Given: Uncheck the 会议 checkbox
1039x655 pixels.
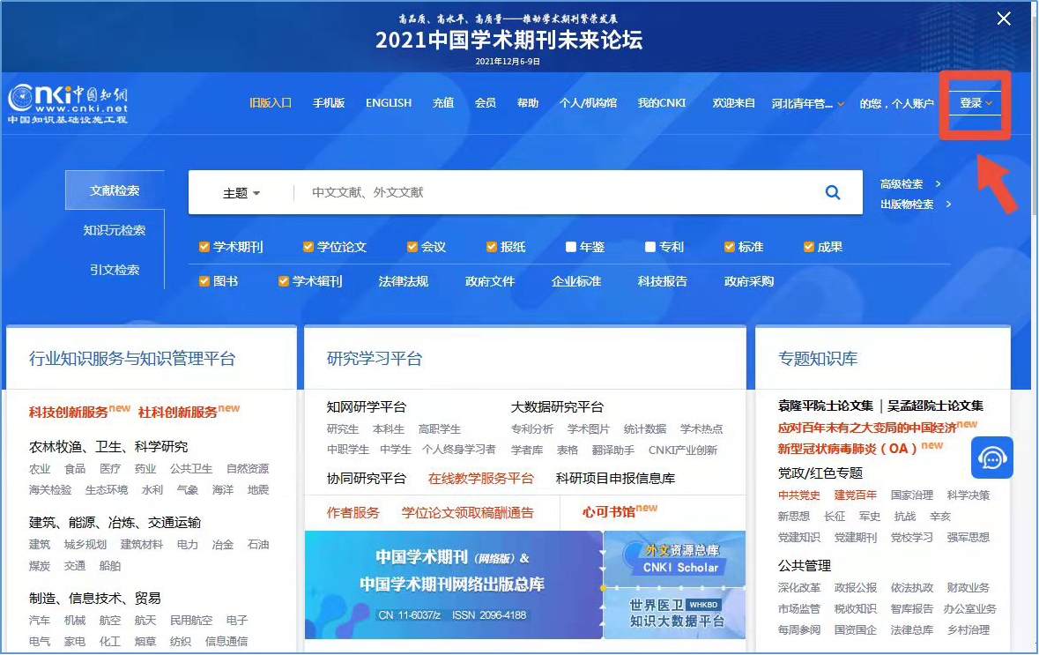Looking at the screenshot, I should pyautogui.click(x=412, y=248).
